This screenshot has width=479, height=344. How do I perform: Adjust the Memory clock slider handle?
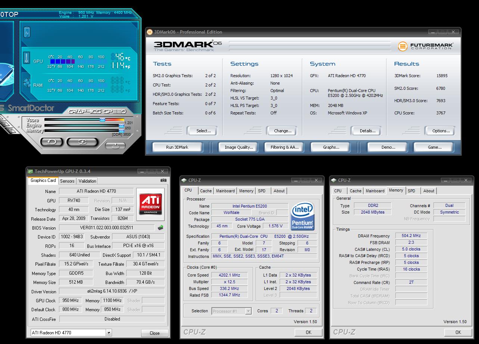[x=121, y=131]
